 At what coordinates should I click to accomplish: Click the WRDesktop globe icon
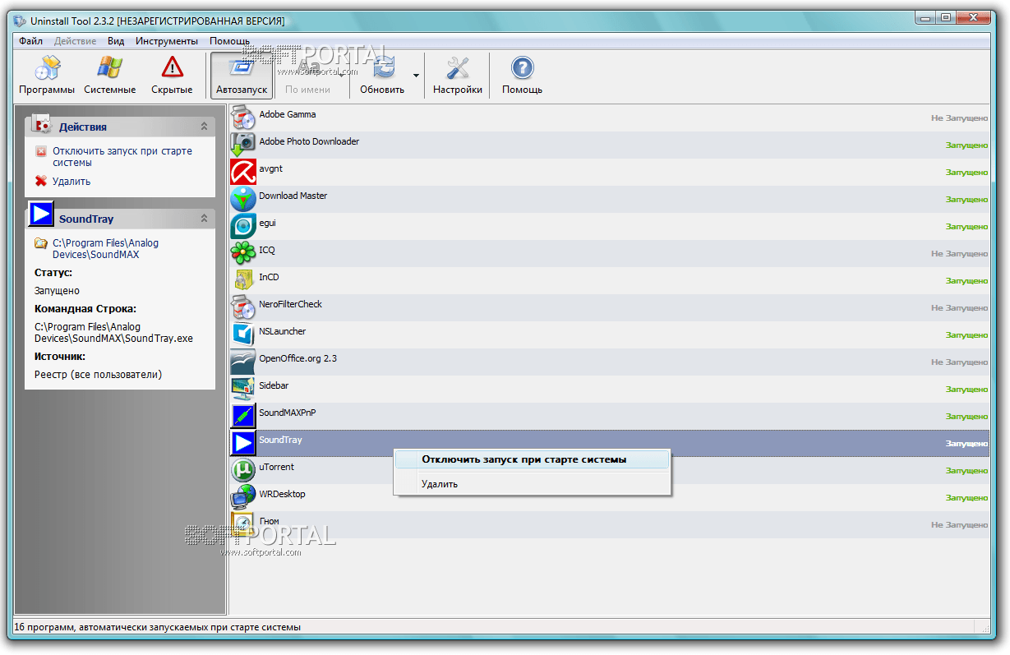[243, 497]
